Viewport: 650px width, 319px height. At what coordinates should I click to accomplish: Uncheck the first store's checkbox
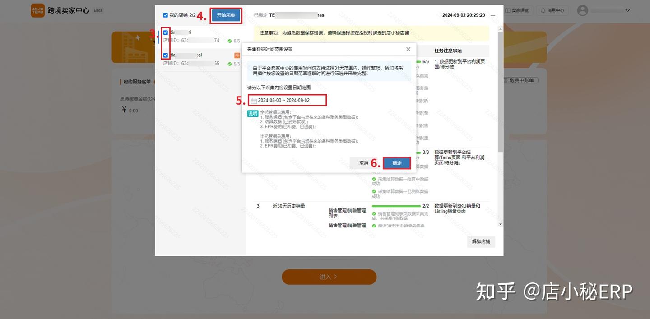(x=166, y=32)
